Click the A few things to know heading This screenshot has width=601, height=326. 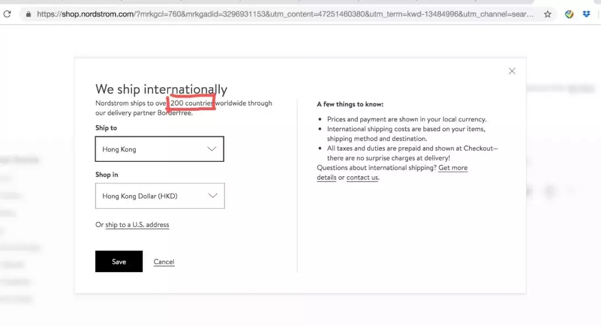coord(350,104)
